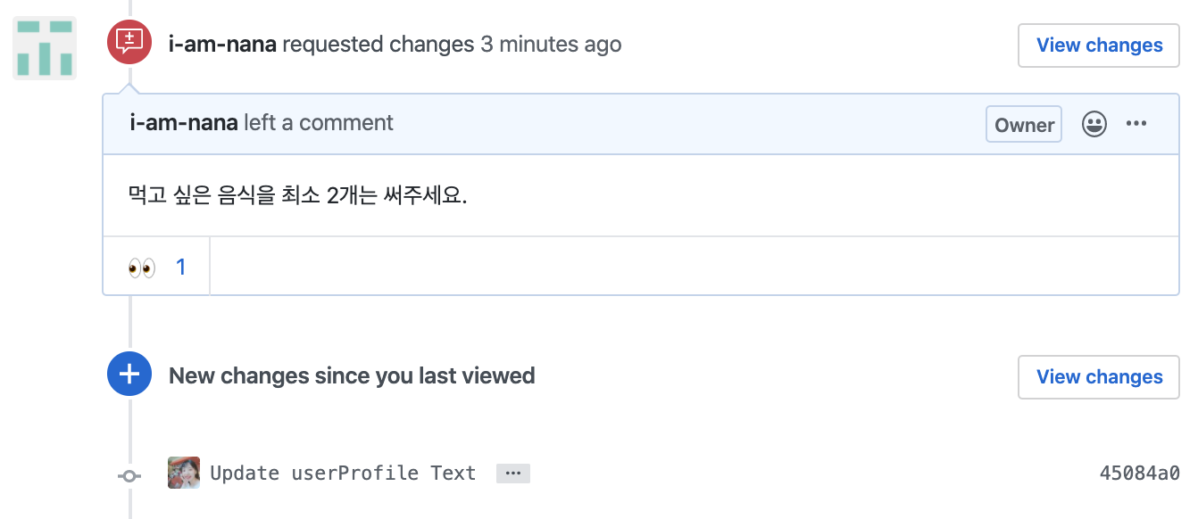
Task: Open i-am-nana profile from comment header
Action: tap(184, 122)
